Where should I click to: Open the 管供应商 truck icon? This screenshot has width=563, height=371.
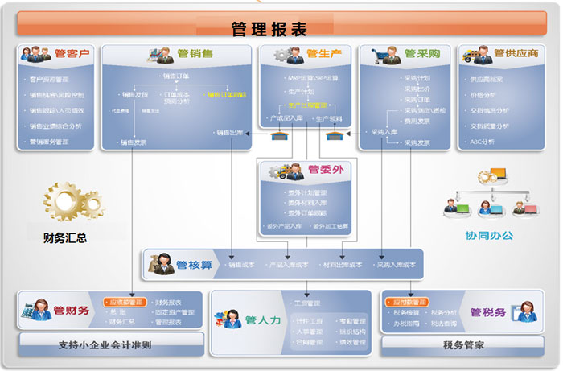click(x=477, y=55)
